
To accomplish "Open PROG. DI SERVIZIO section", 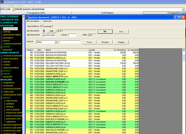I will pos(10,17).
